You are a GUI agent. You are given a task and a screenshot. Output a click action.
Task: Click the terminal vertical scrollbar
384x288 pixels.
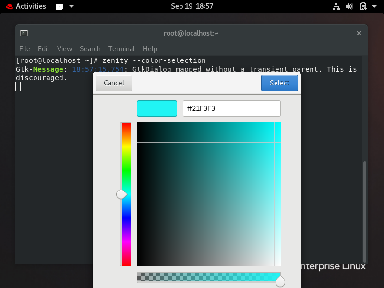[365, 212]
